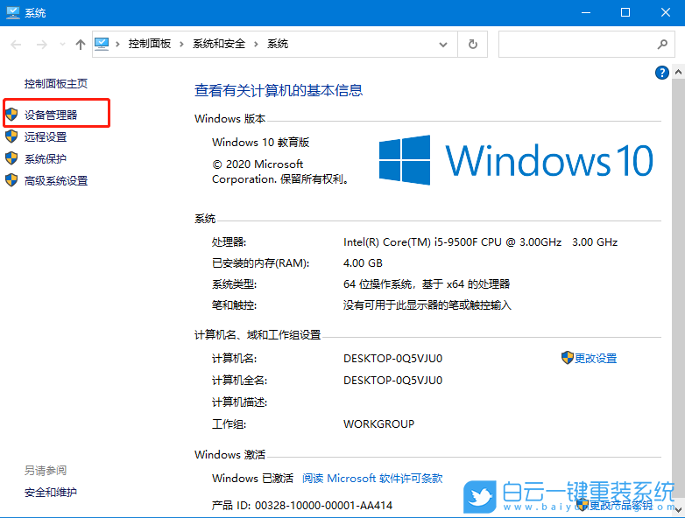Screen dimensions: 685x518
Task: Click the search magnifier icon
Action: click(662, 44)
